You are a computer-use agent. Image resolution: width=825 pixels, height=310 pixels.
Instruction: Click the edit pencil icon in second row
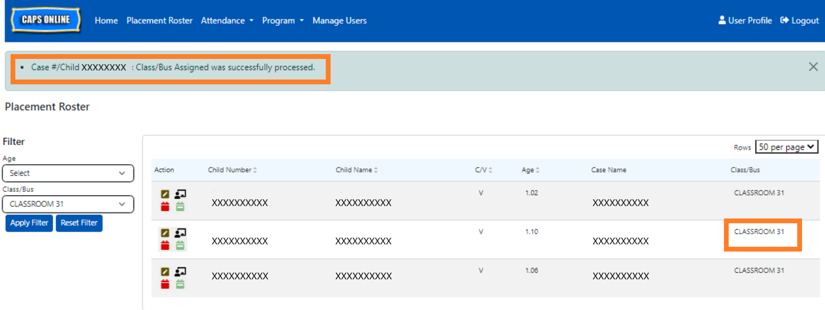pos(165,233)
